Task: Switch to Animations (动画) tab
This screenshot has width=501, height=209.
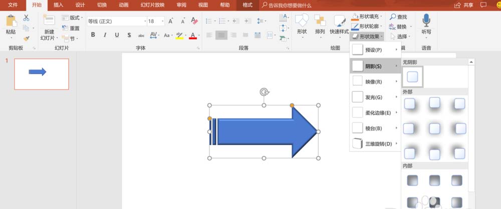Action: click(x=124, y=5)
